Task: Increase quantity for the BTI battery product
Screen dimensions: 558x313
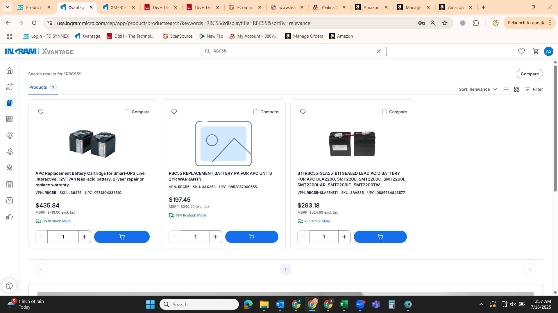Action: click(344, 237)
